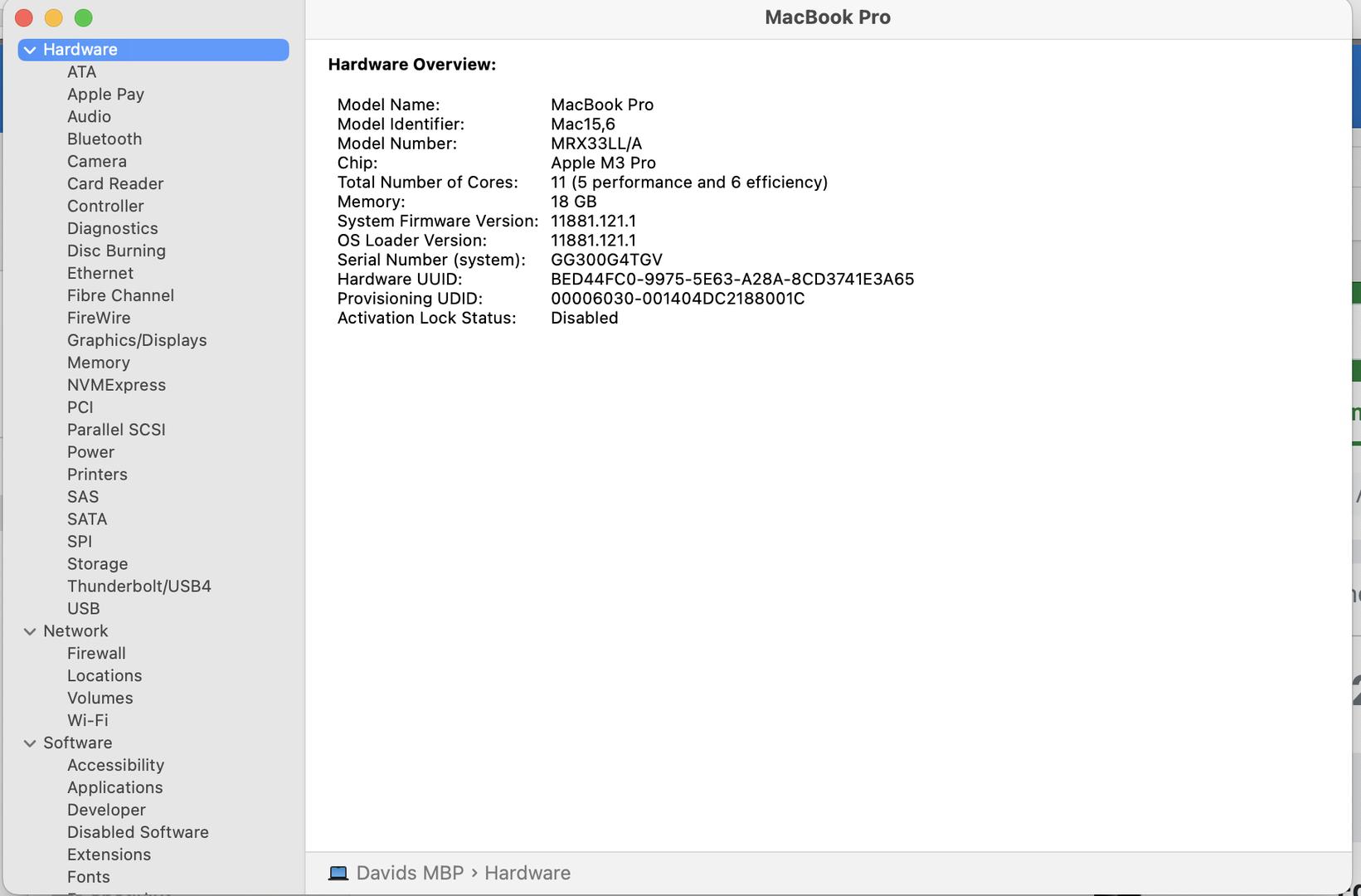
Task: Select Locations under Network
Action: point(105,677)
